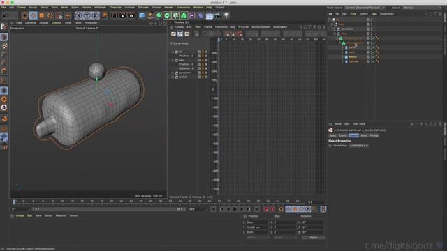Click the Position Y input field
The image size is (447, 251).
coord(257,227)
